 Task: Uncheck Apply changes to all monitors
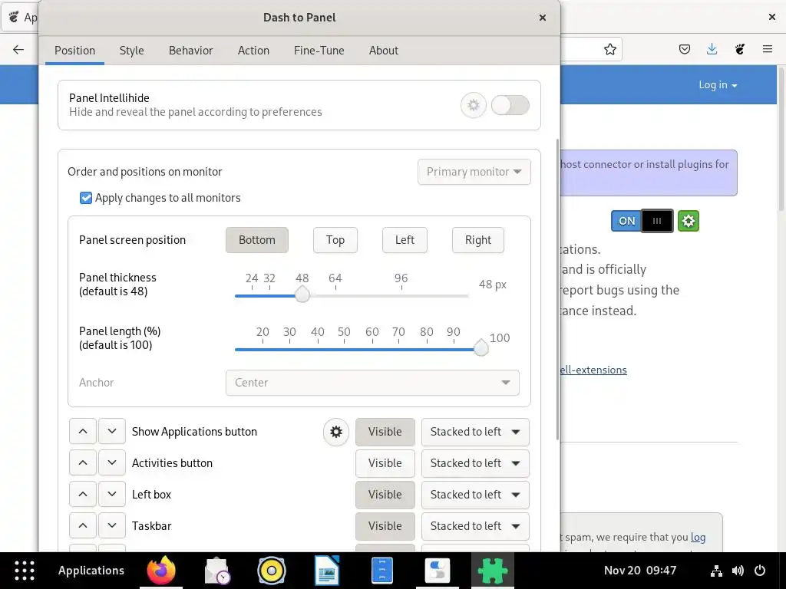(x=86, y=198)
